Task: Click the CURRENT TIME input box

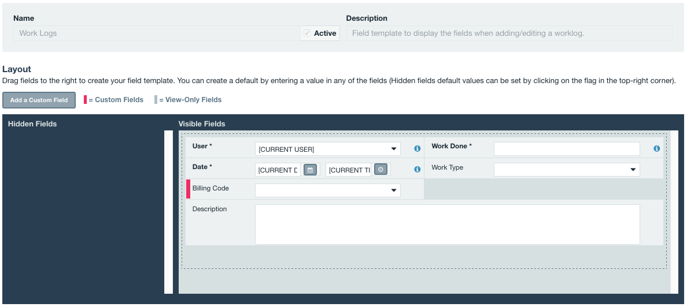Action: [349, 170]
